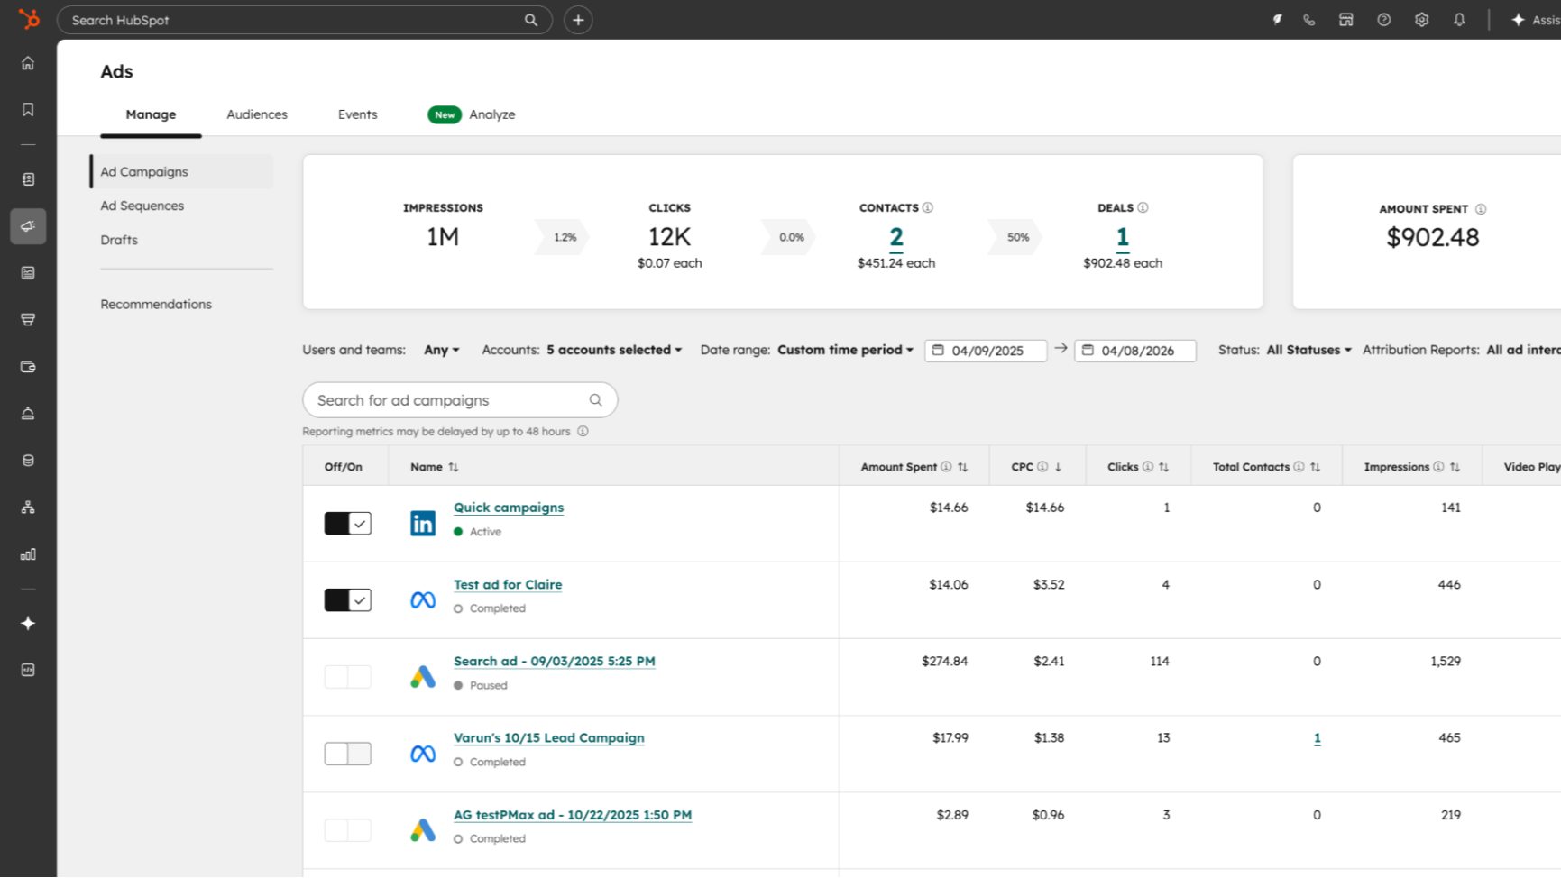The image size is (1561, 878).
Task: Enable the Varun's 10/15 Lead Campaign toggle
Action: coord(347,753)
